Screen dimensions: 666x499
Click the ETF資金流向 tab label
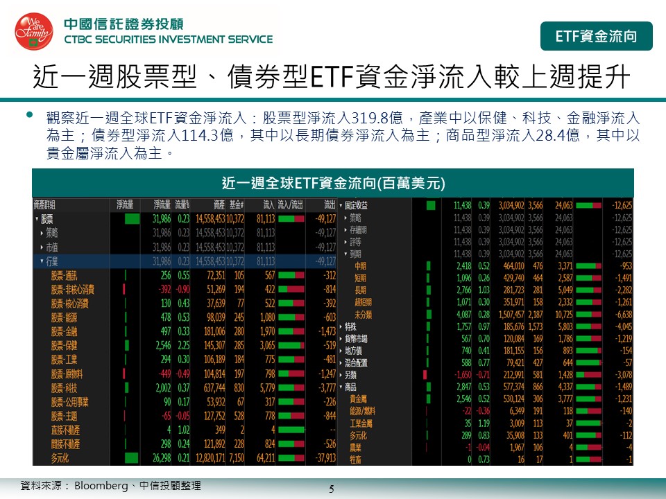point(596,37)
